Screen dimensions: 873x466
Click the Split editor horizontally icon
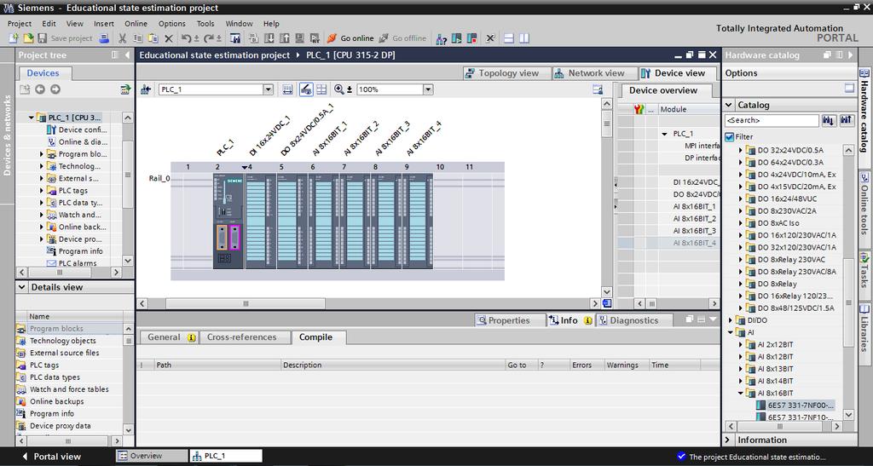click(508, 38)
